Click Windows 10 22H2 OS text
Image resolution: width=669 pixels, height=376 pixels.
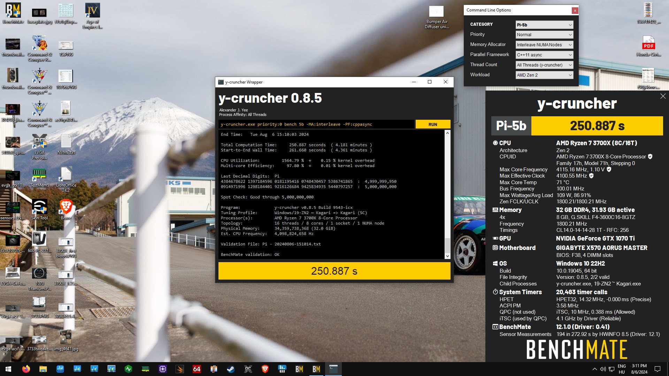[x=580, y=264]
